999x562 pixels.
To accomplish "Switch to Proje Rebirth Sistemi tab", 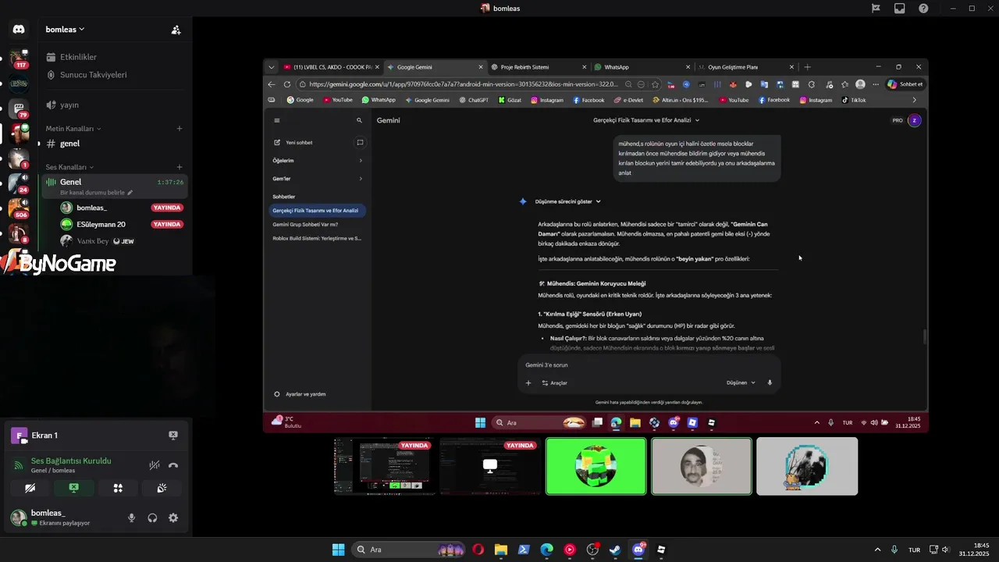I will (x=539, y=67).
